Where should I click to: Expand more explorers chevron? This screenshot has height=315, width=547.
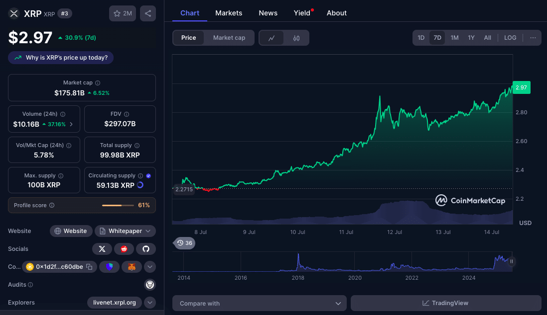click(149, 303)
